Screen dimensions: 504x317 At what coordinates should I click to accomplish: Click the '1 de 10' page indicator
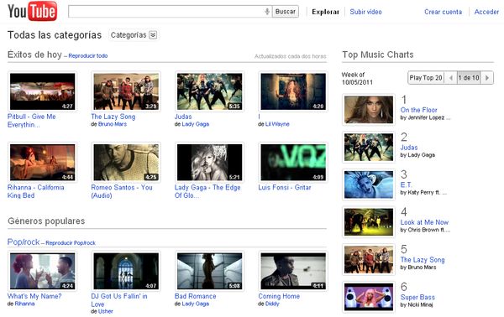(469, 78)
